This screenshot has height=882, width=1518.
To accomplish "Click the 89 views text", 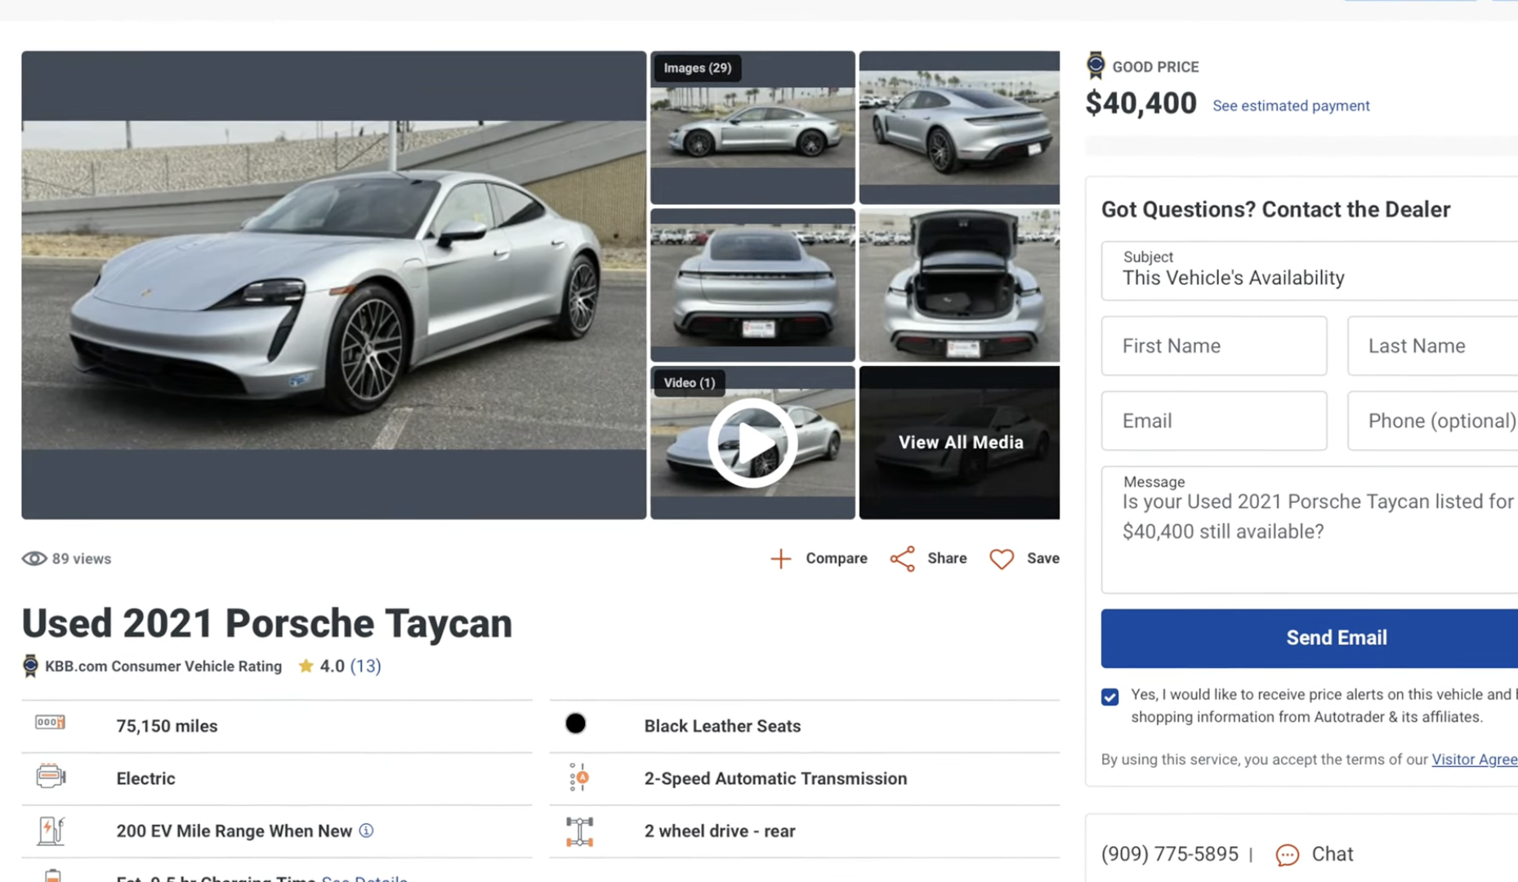I will pos(82,559).
